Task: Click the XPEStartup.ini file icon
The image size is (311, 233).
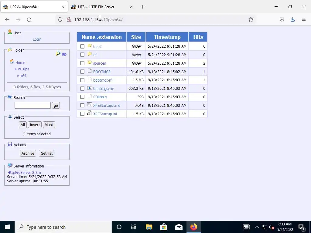Action: pos(90,113)
